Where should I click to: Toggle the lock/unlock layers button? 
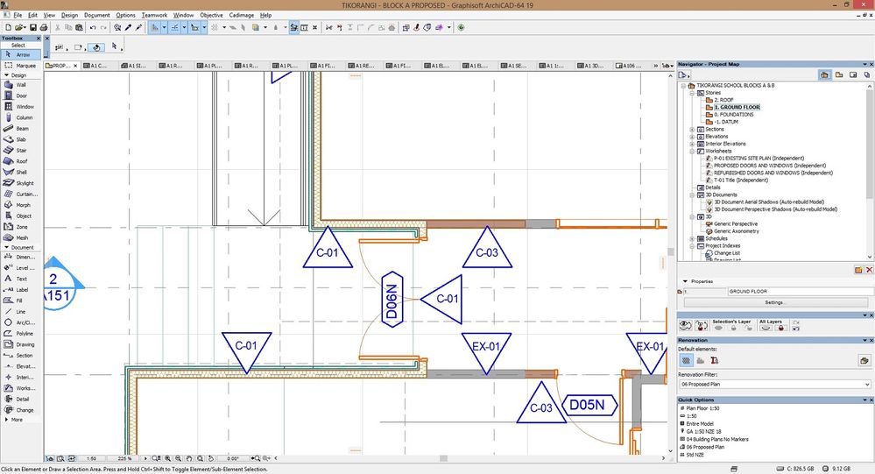[x=701, y=325]
